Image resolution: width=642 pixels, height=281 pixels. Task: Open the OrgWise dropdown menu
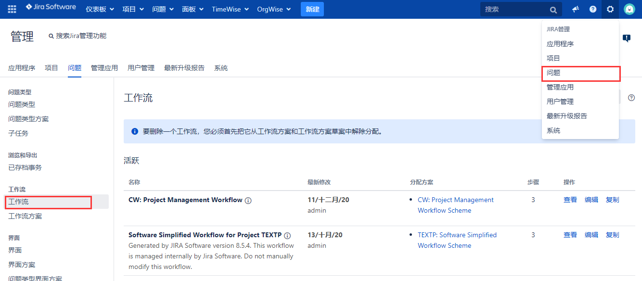(274, 9)
